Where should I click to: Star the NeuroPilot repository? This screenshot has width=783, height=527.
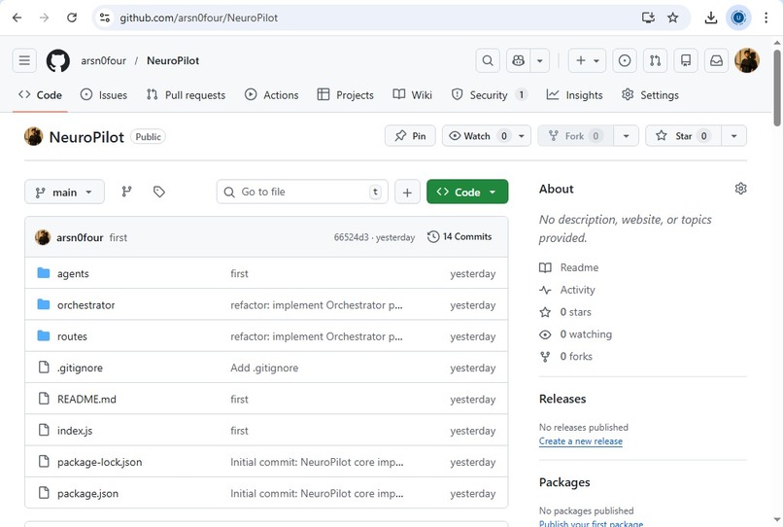pyautogui.click(x=683, y=136)
